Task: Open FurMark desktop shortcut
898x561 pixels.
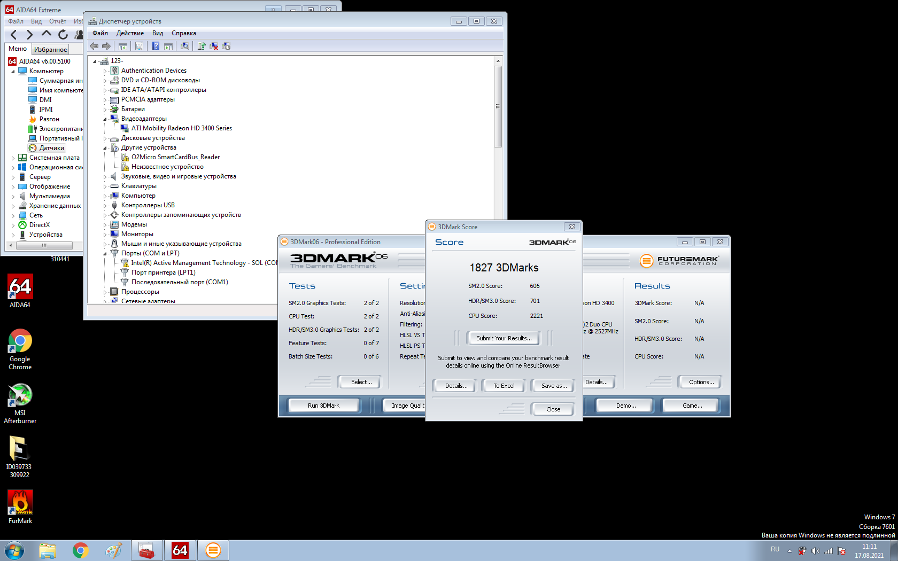Action: [x=20, y=507]
